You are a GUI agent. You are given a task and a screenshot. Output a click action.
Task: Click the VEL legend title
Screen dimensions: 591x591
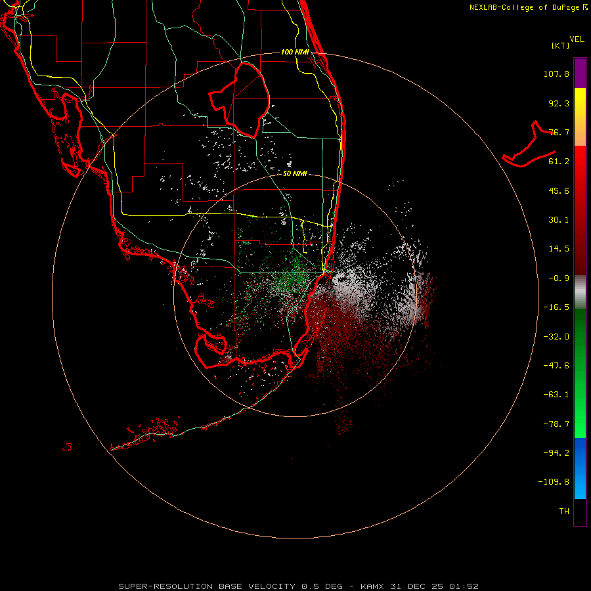[x=577, y=39]
